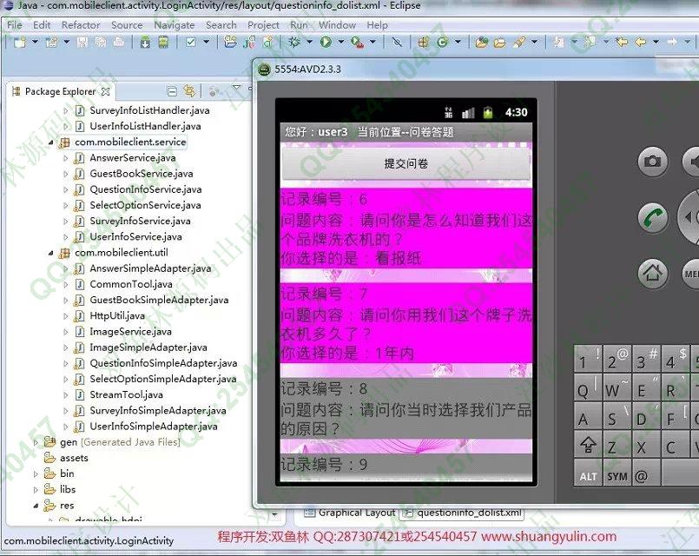
Task: Tap question record number 7 item
Action: pos(406,322)
